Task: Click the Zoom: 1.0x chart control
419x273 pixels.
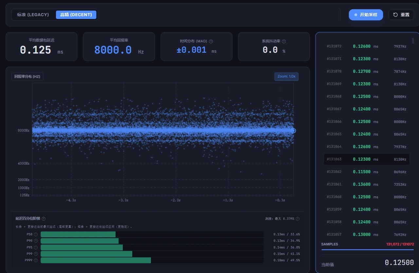Action: [286, 76]
